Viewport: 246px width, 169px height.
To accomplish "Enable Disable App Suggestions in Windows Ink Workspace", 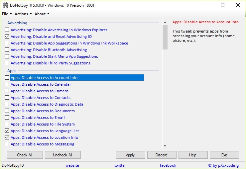I will [7, 43].
